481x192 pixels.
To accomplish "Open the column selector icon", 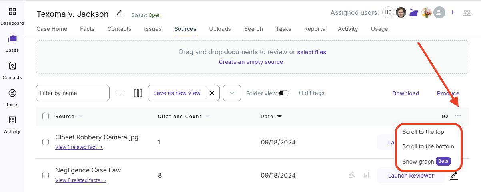I will point(138,93).
